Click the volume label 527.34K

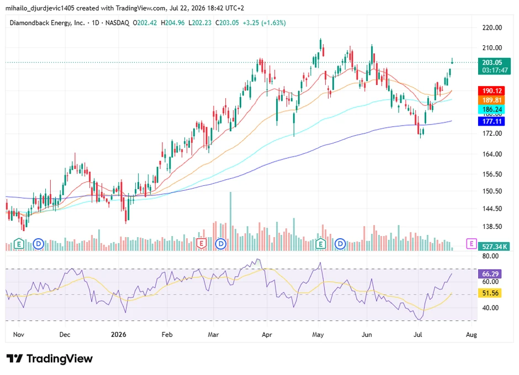click(x=495, y=247)
